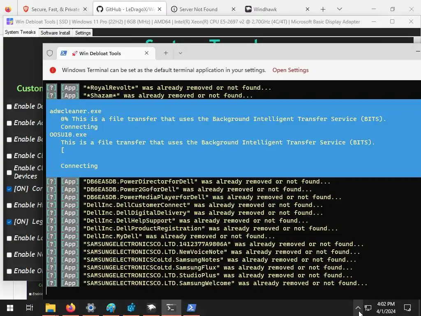Open the Windows Start menu
Viewport: 421px width, 316px height.
(x=10, y=307)
